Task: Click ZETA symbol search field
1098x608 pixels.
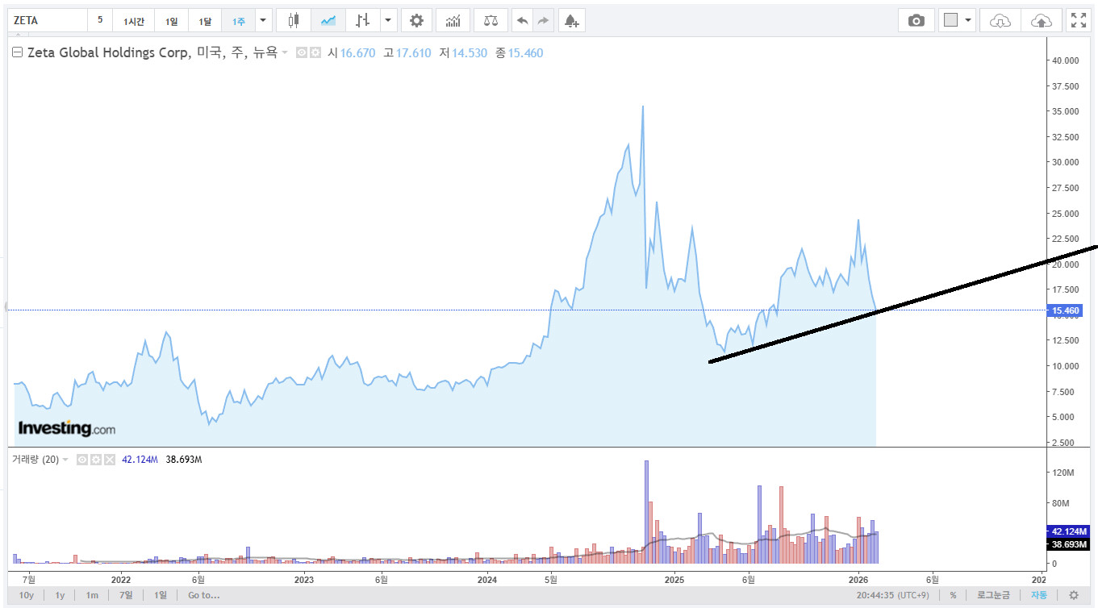Action: click(47, 21)
